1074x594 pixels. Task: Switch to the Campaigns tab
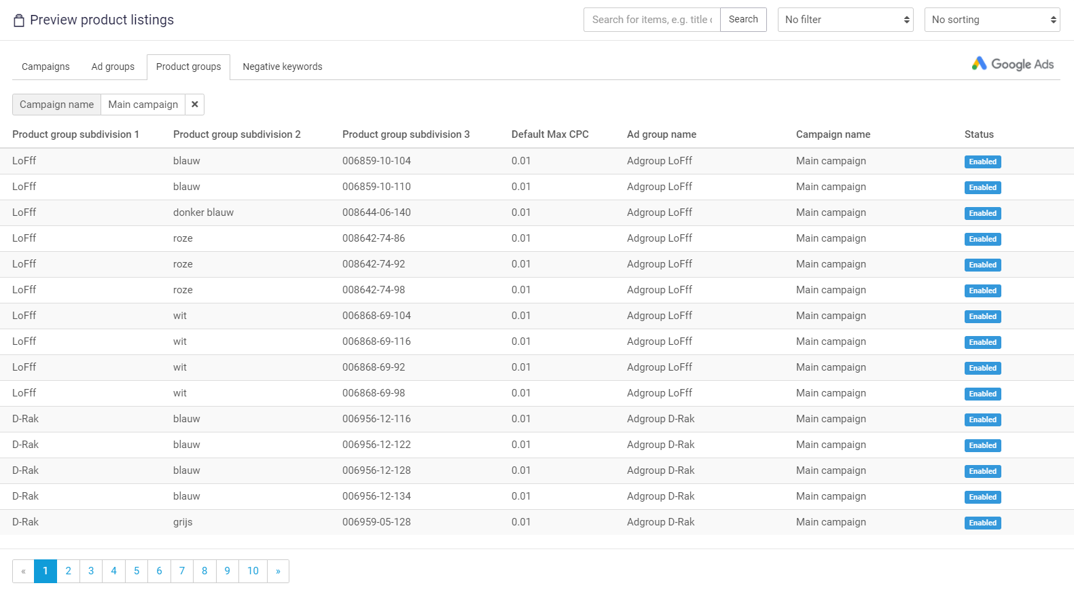tap(46, 67)
